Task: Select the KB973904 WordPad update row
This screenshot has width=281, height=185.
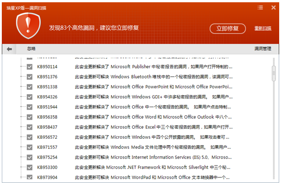Action: tap(154, 177)
